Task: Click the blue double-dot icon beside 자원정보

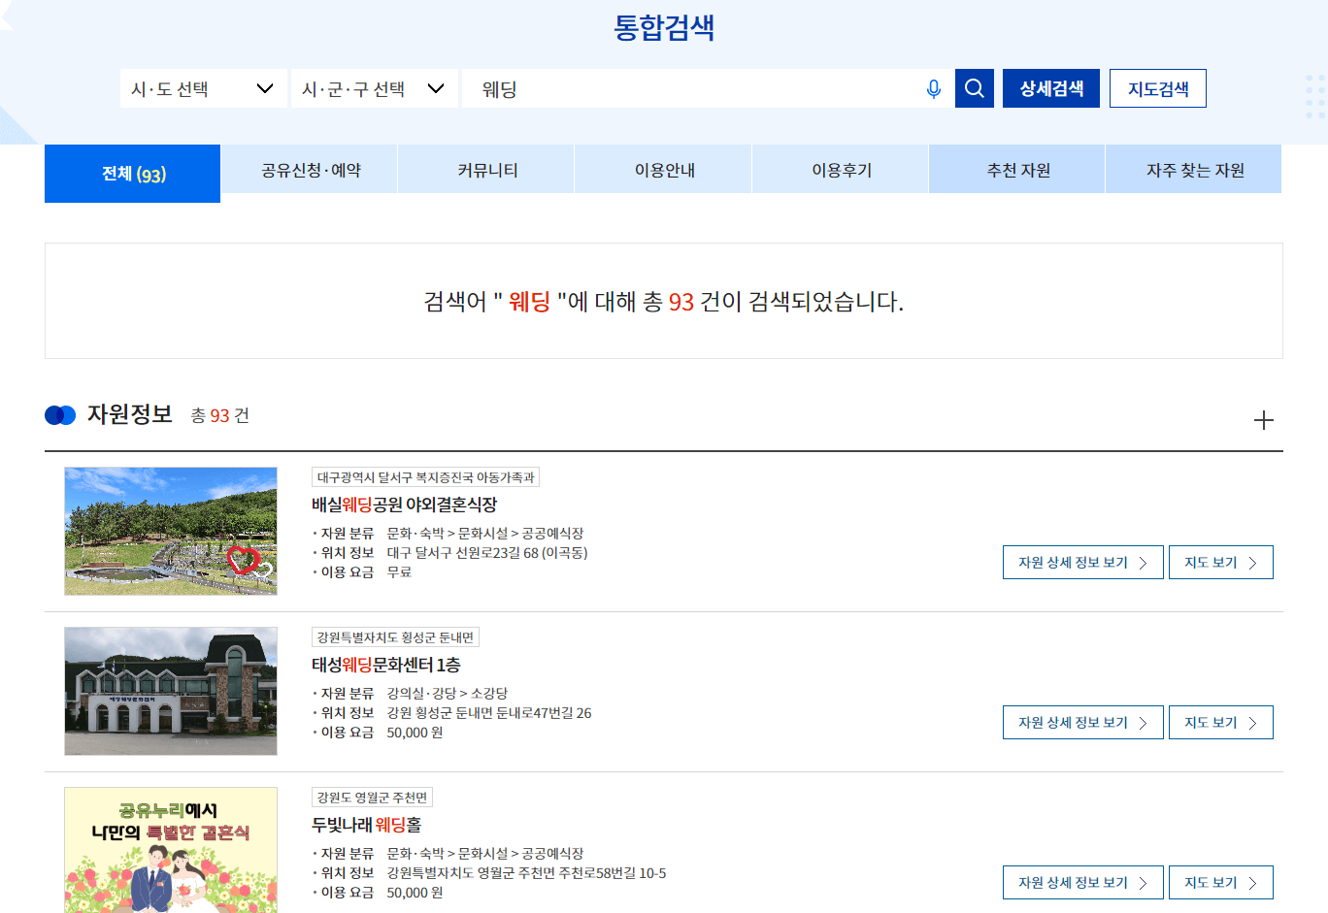Action: click(58, 414)
